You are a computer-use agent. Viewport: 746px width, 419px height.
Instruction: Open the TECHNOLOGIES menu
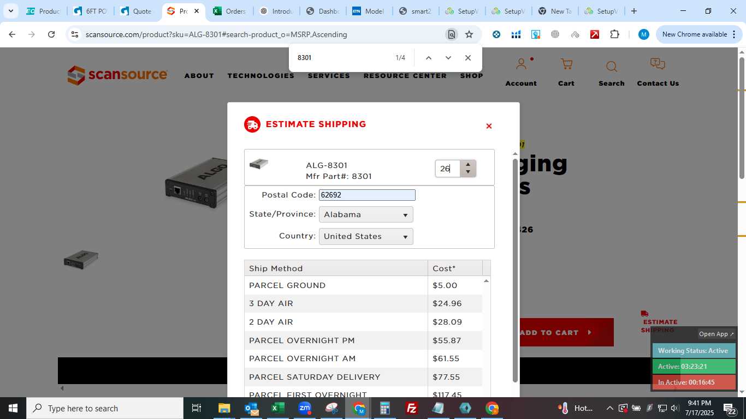point(261,76)
